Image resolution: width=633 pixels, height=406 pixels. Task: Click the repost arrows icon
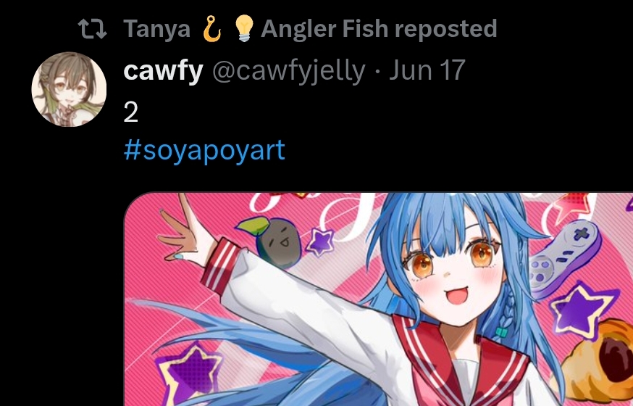tap(93, 29)
